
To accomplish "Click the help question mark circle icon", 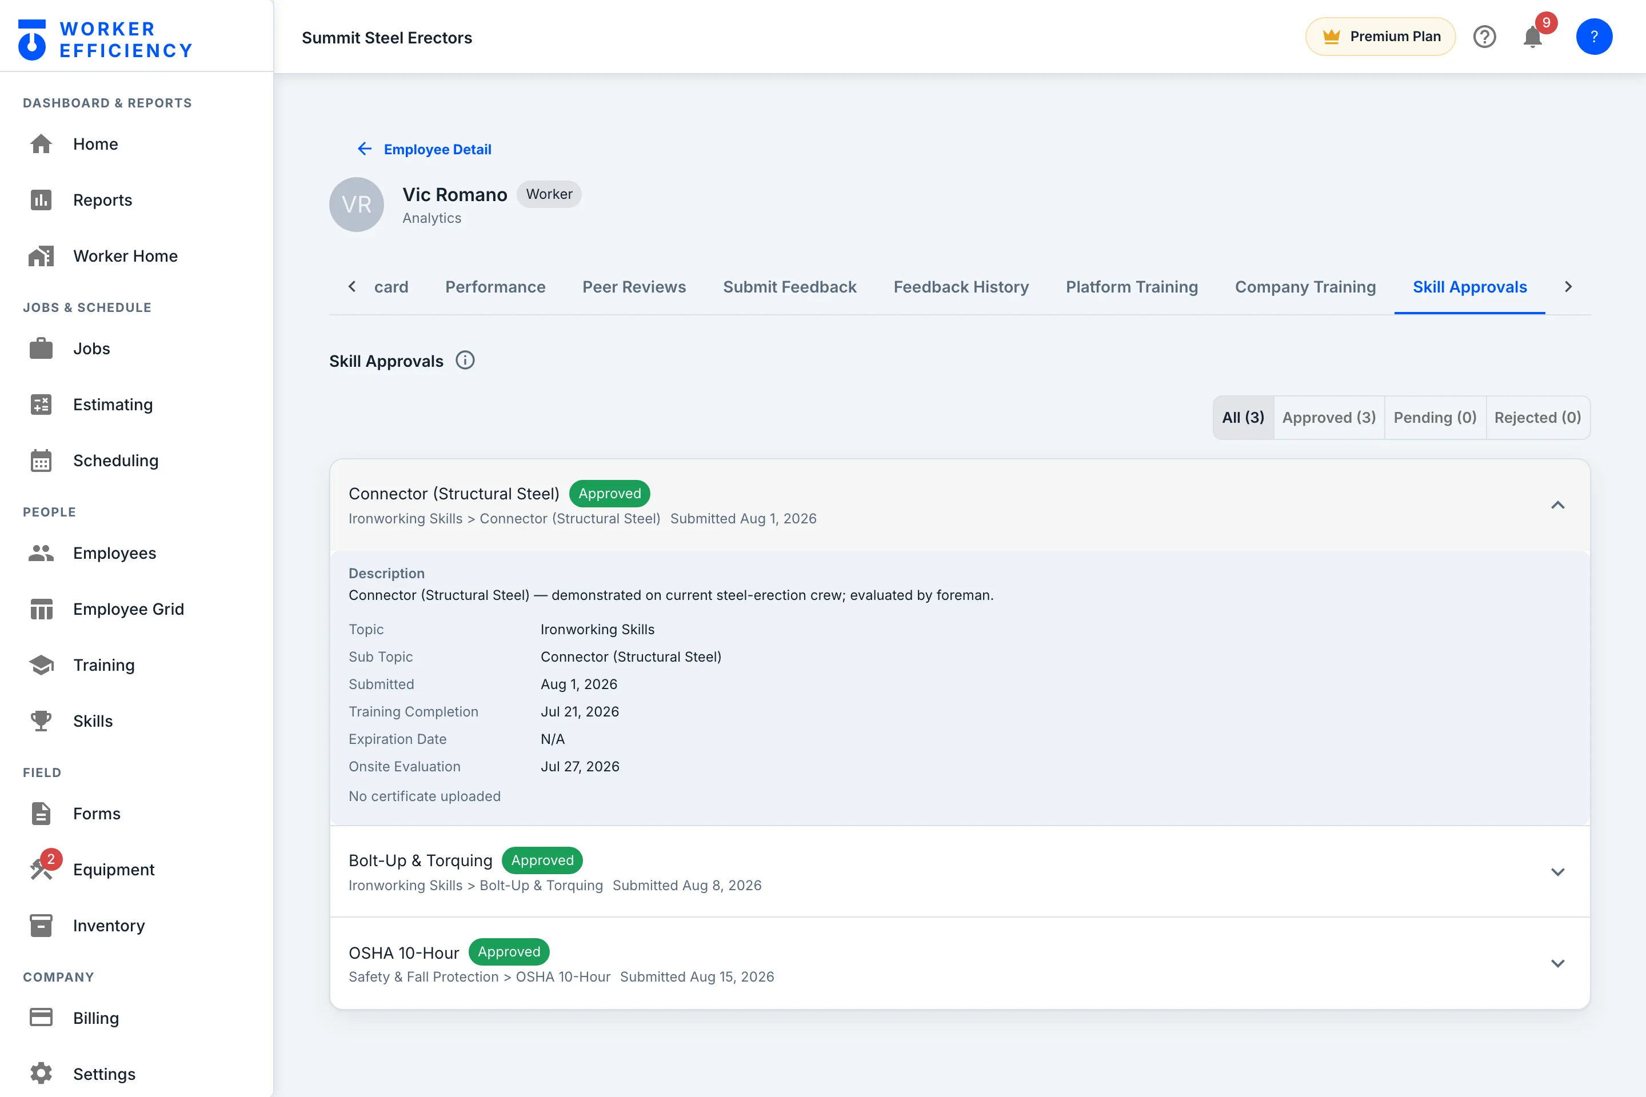I will pyautogui.click(x=1484, y=37).
